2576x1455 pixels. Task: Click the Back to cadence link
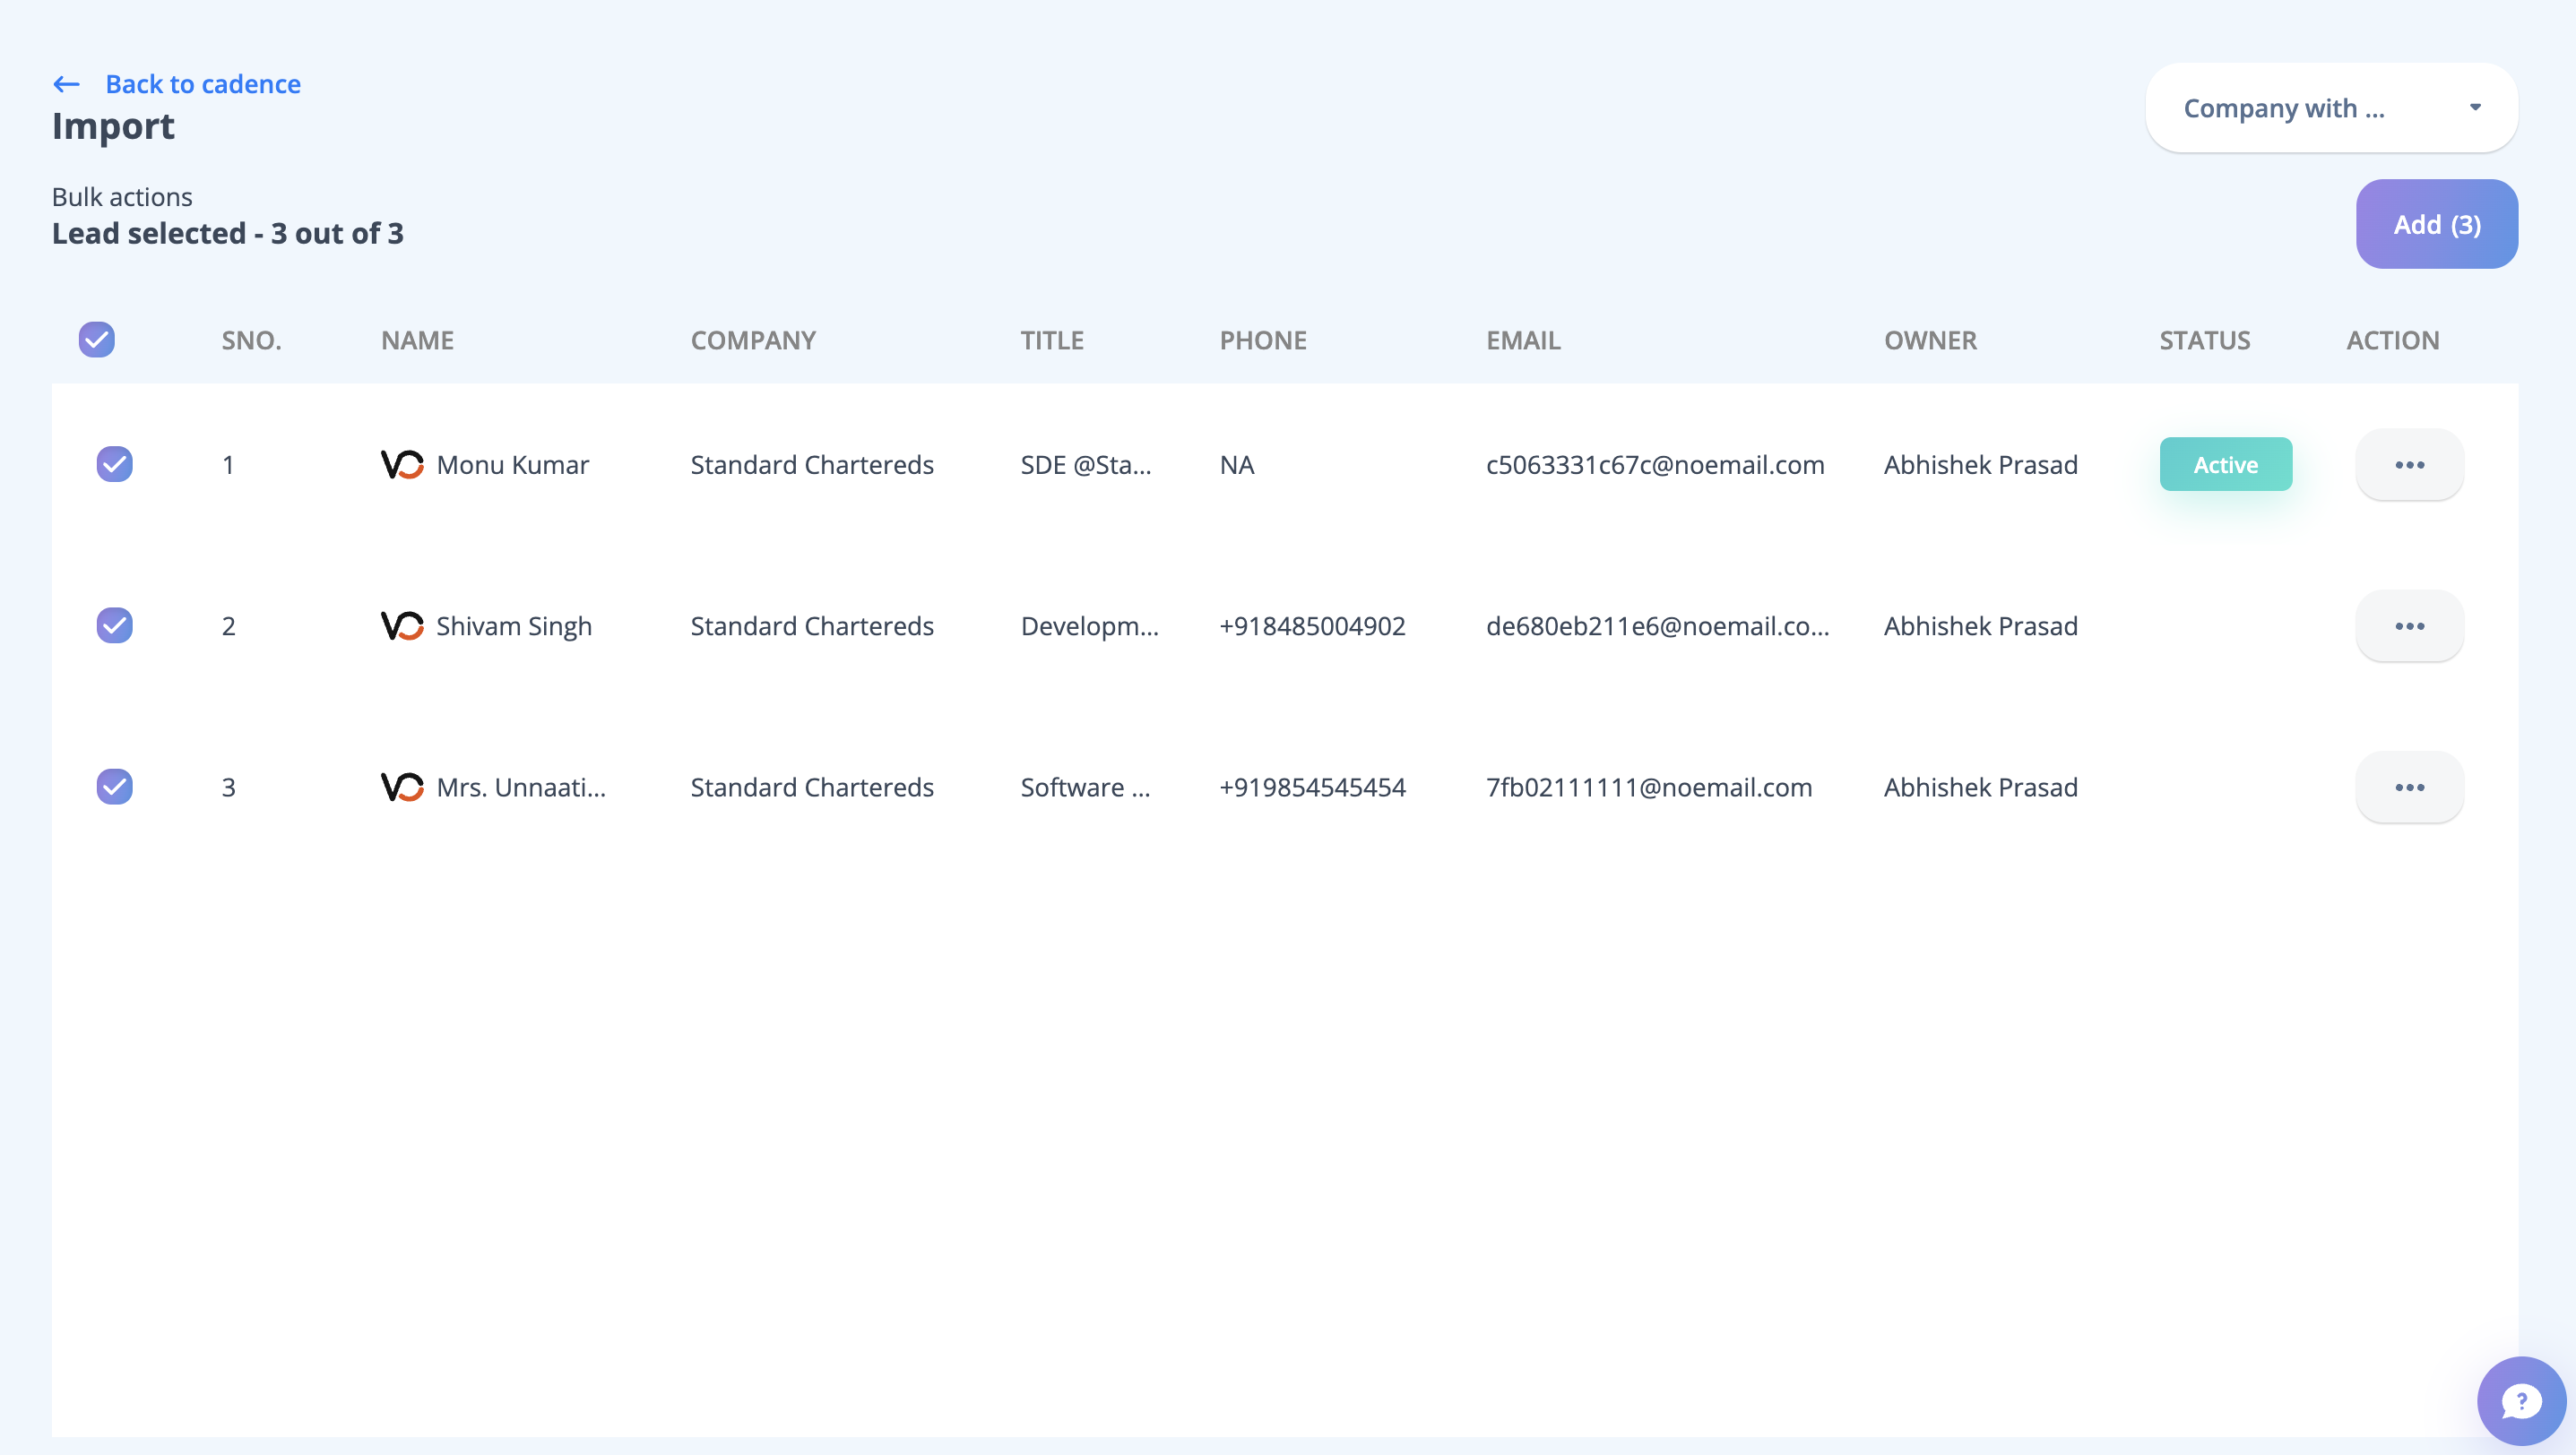click(x=203, y=84)
